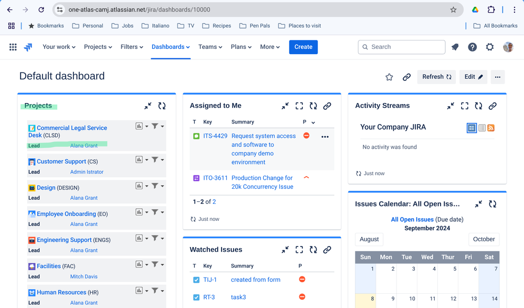Copy link for Watched Issues gadget
Image resolution: width=524 pixels, height=308 pixels.
pos(327,250)
